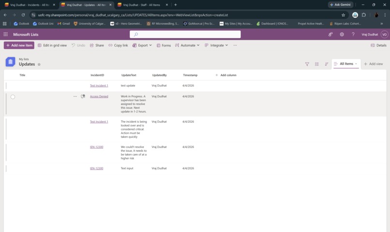Open the IncidentID column header menu
Screen dimensions: 390x232
97,75
